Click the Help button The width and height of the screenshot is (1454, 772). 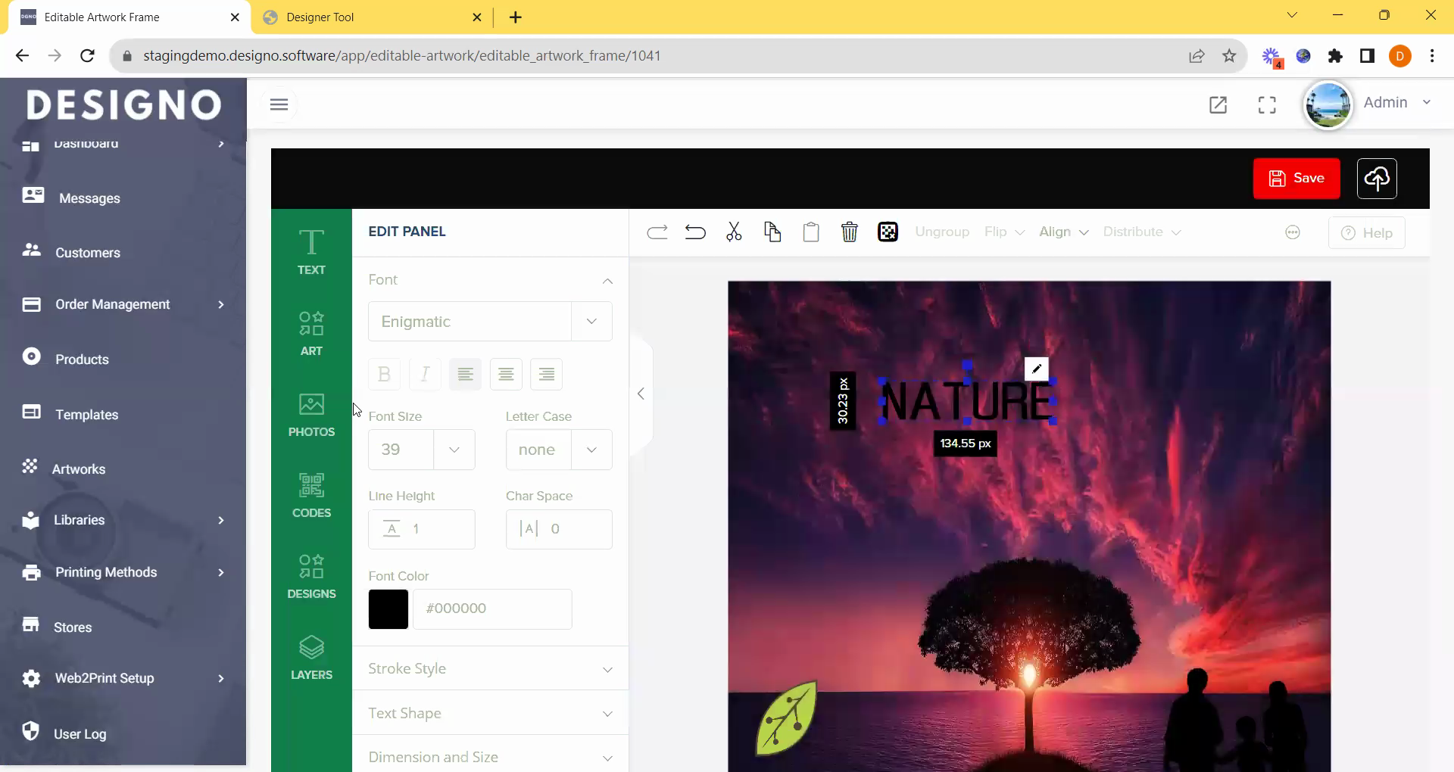(1366, 233)
